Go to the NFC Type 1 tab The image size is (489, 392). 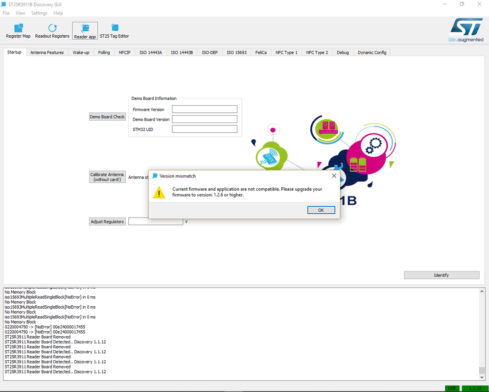click(286, 52)
